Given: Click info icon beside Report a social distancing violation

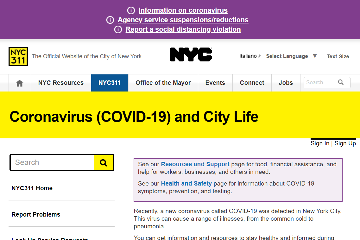Looking at the screenshot, I should point(118,29).
